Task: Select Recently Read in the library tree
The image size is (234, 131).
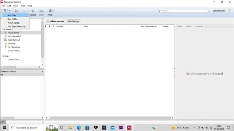Action: [14, 40]
